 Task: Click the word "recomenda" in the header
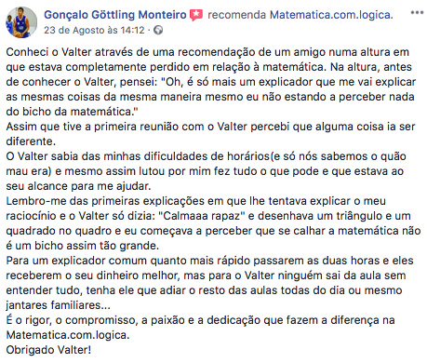[x=236, y=15]
